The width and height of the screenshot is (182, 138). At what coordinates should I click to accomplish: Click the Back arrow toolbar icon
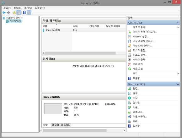tap(4, 13)
